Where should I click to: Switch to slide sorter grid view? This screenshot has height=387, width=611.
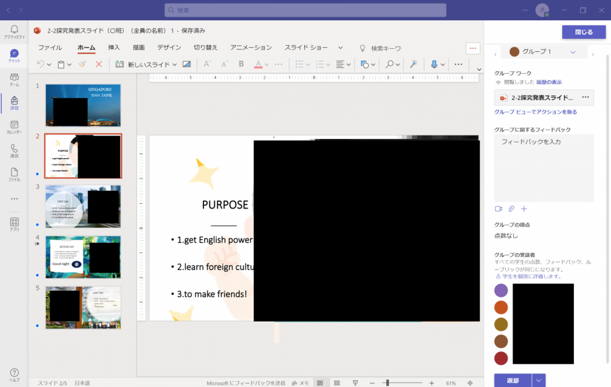pyautogui.click(x=337, y=383)
